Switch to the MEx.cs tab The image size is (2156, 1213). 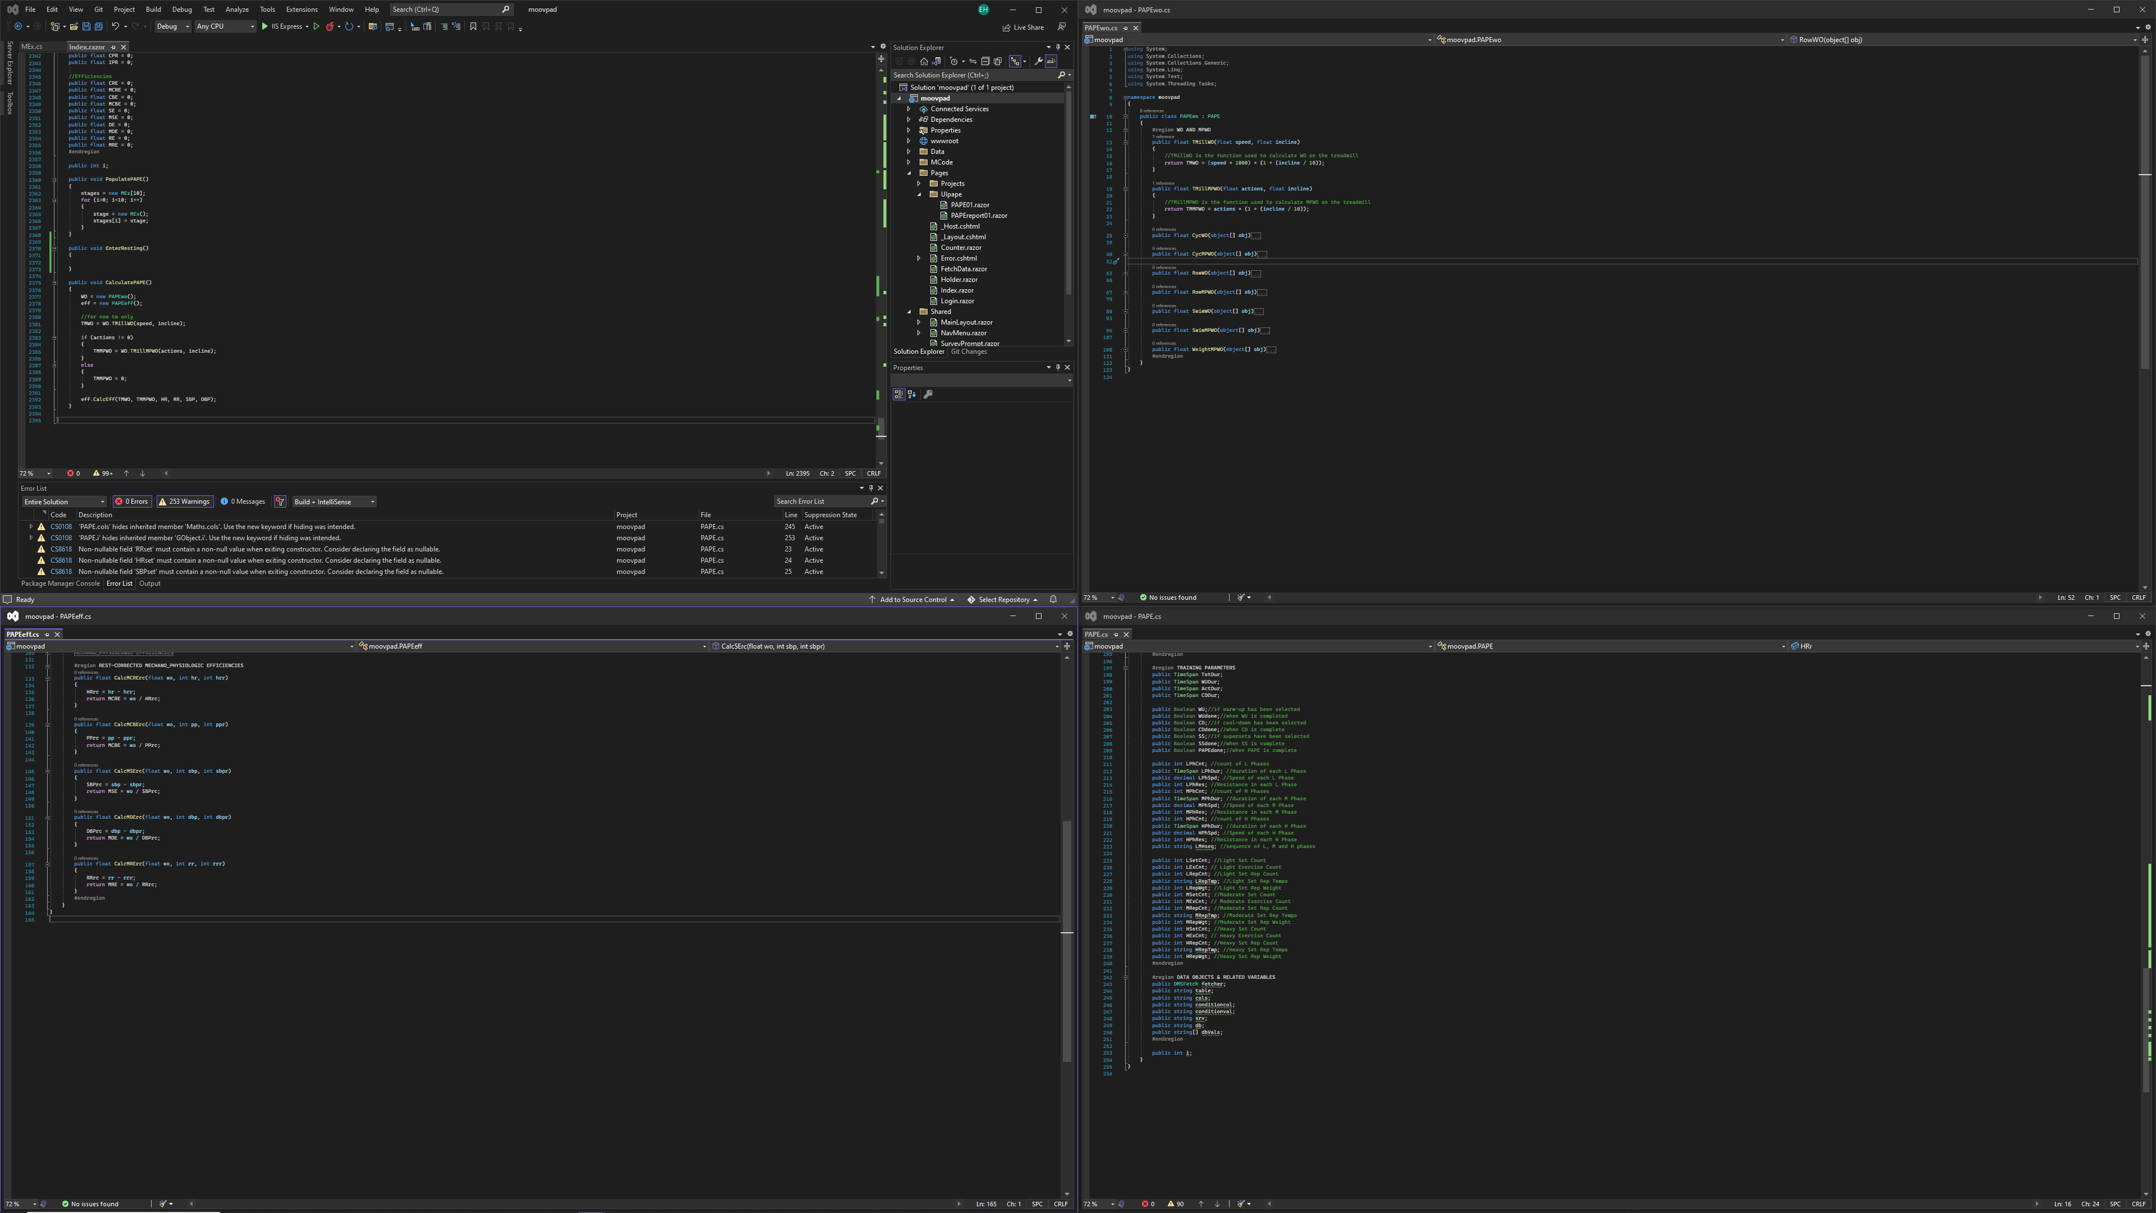(32, 47)
